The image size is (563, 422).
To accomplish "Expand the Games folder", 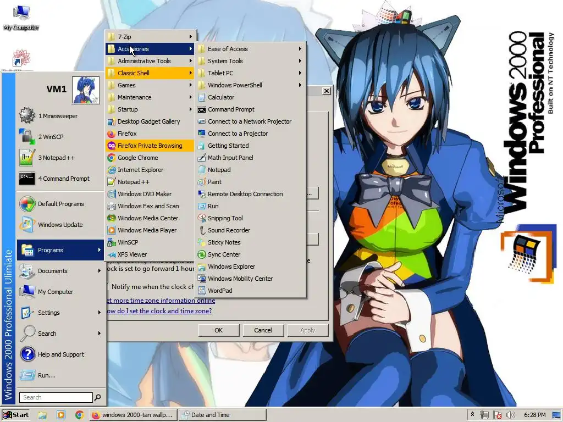I will (150, 85).
